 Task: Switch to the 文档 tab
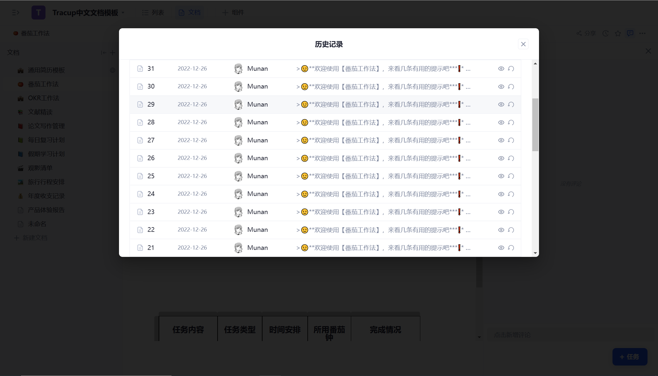tap(190, 13)
